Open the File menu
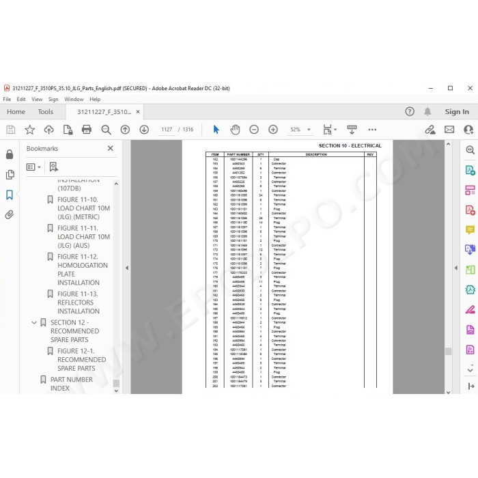The width and height of the screenshot is (478, 478). [x=7, y=99]
